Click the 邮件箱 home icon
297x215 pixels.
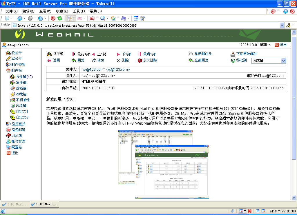coord(8,70)
